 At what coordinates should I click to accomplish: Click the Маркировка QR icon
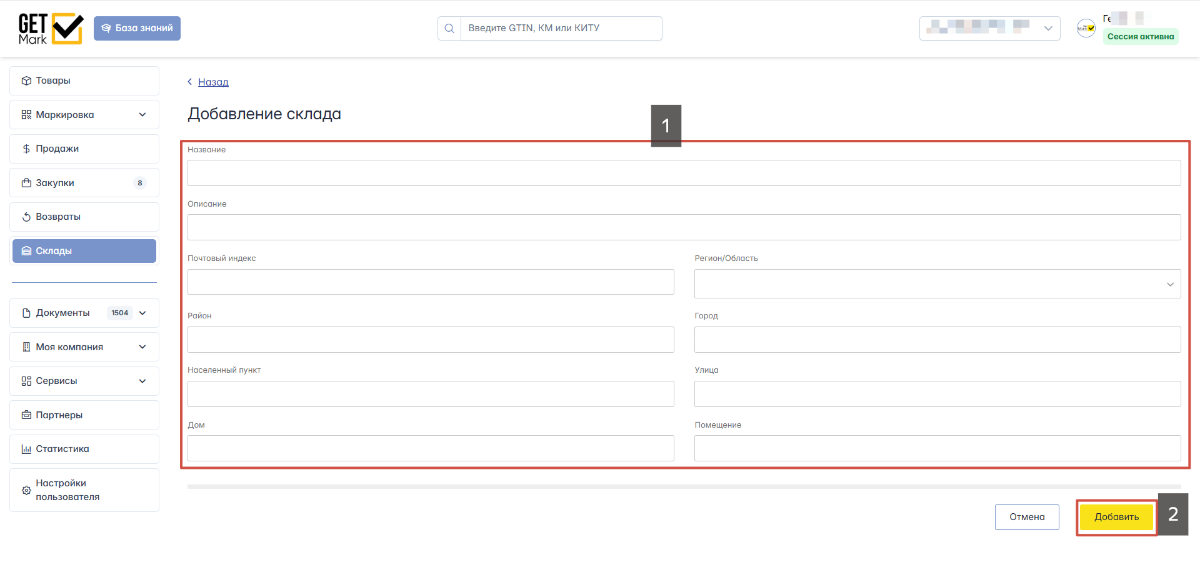26,115
